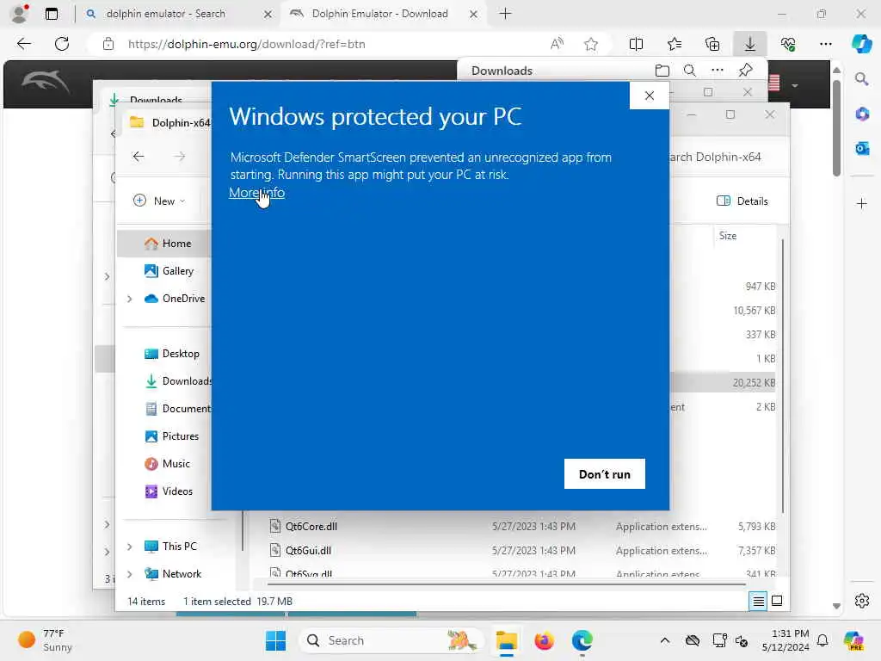Open sidebar settings gear icon

[862, 601]
